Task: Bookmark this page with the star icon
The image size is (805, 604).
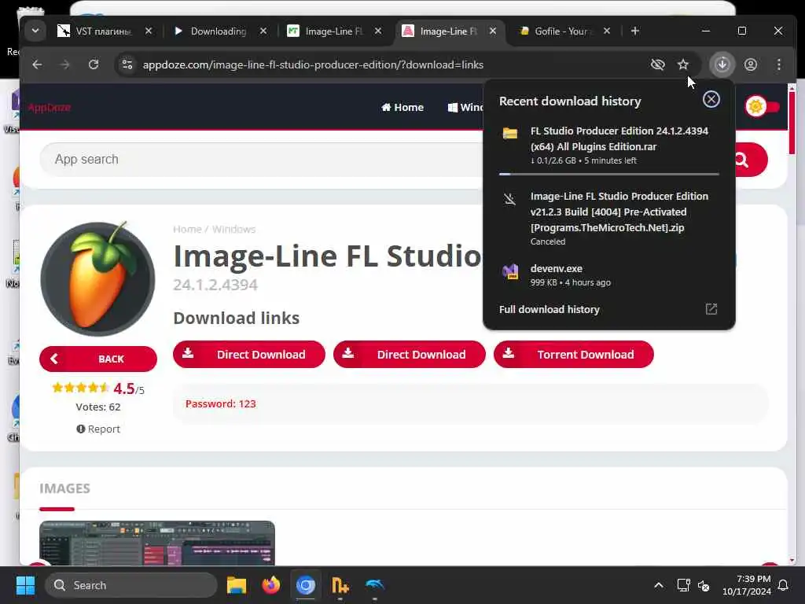Action: point(683,64)
